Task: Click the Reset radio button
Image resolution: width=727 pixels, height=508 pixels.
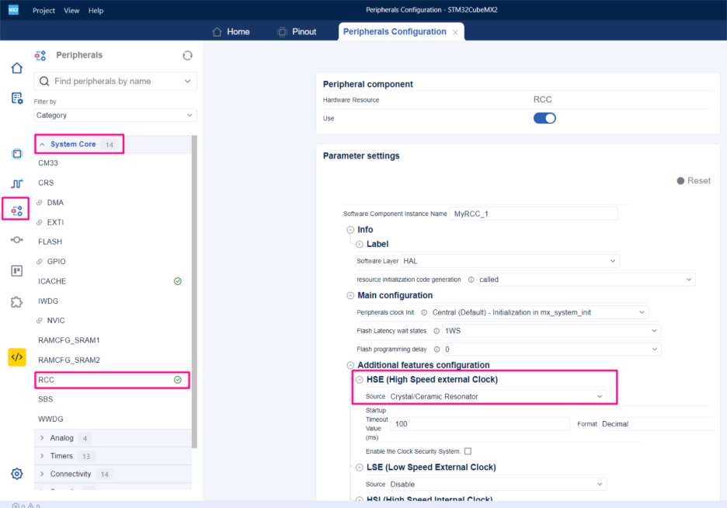Action: (x=680, y=181)
